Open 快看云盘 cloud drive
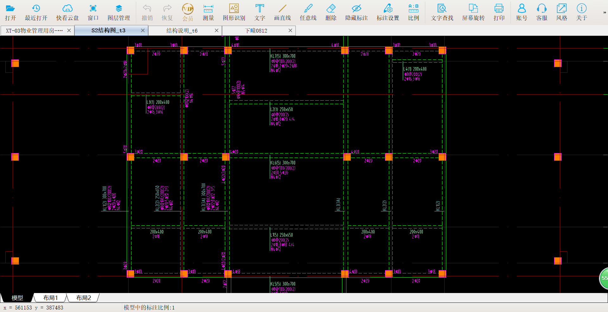 (x=67, y=12)
